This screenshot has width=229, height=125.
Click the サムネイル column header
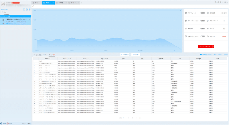click(x=86, y=59)
